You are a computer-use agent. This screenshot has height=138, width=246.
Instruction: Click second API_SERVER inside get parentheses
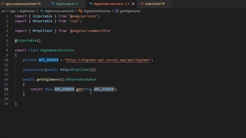pyautogui.click(x=104, y=89)
